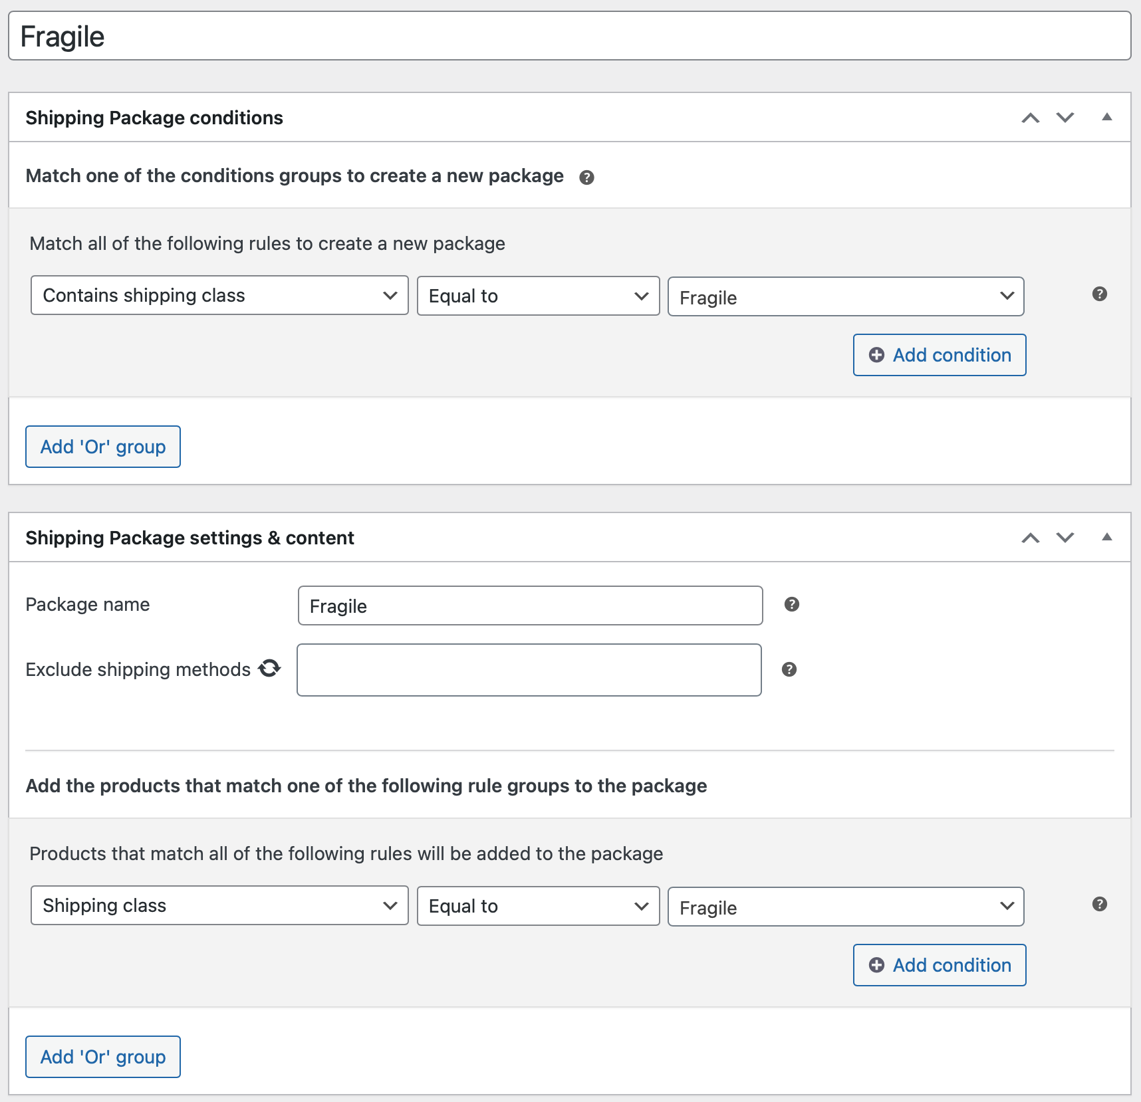Click the Shipping Package settings & content heading

pos(190,538)
